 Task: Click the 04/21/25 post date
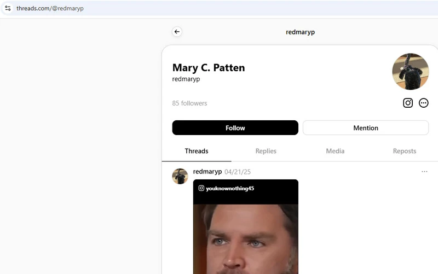[x=238, y=172]
